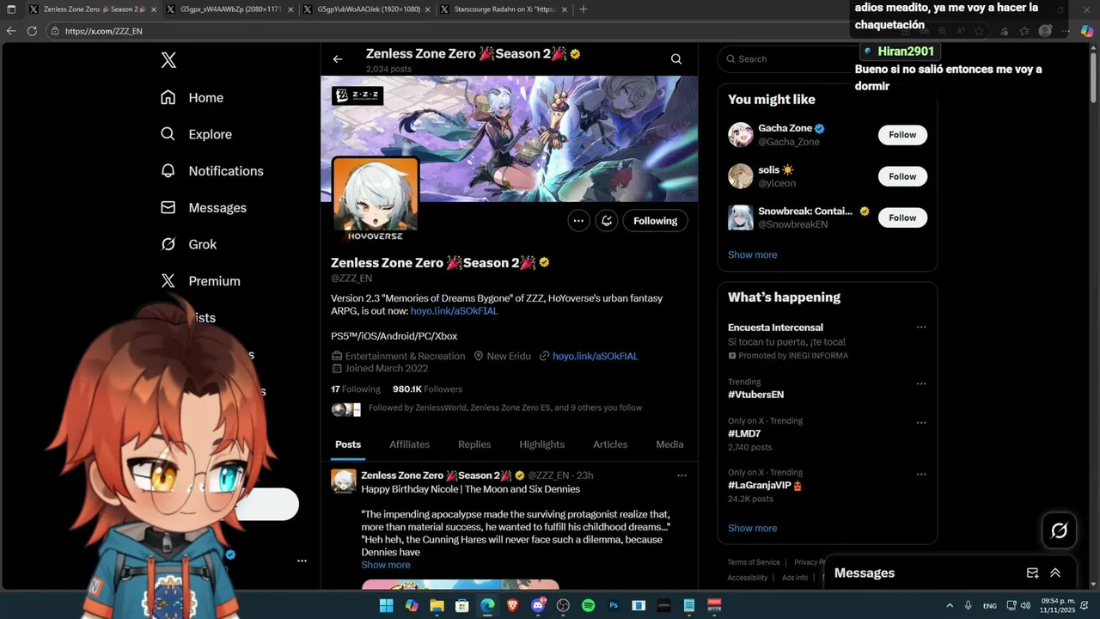Viewport: 1100px width, 619px height.
Task: Open the Articles tab
Action: tap(610, 444)
